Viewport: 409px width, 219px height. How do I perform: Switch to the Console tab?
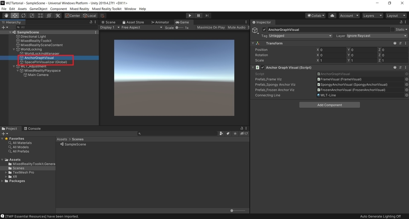point(32,129)
